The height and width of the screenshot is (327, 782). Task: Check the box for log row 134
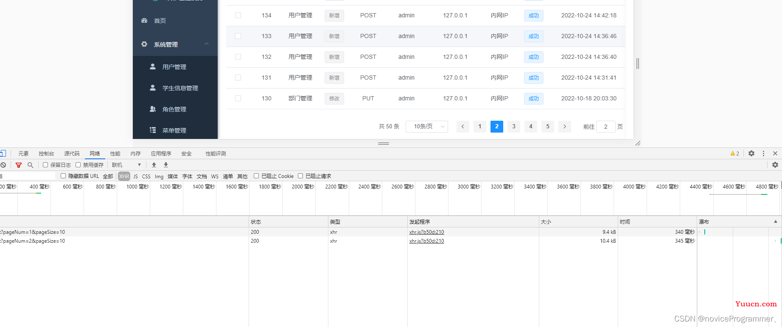tap(238, 15)
